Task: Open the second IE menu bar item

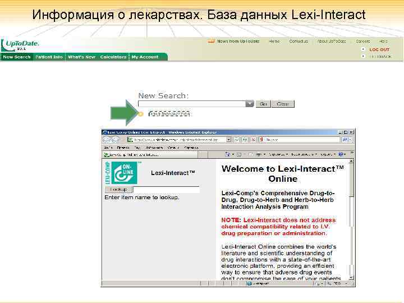Action: (x=123, y=148)
